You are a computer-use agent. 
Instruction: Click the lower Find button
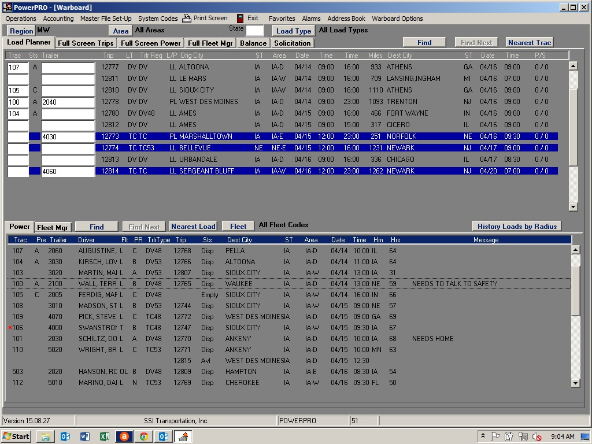[97, 227]
